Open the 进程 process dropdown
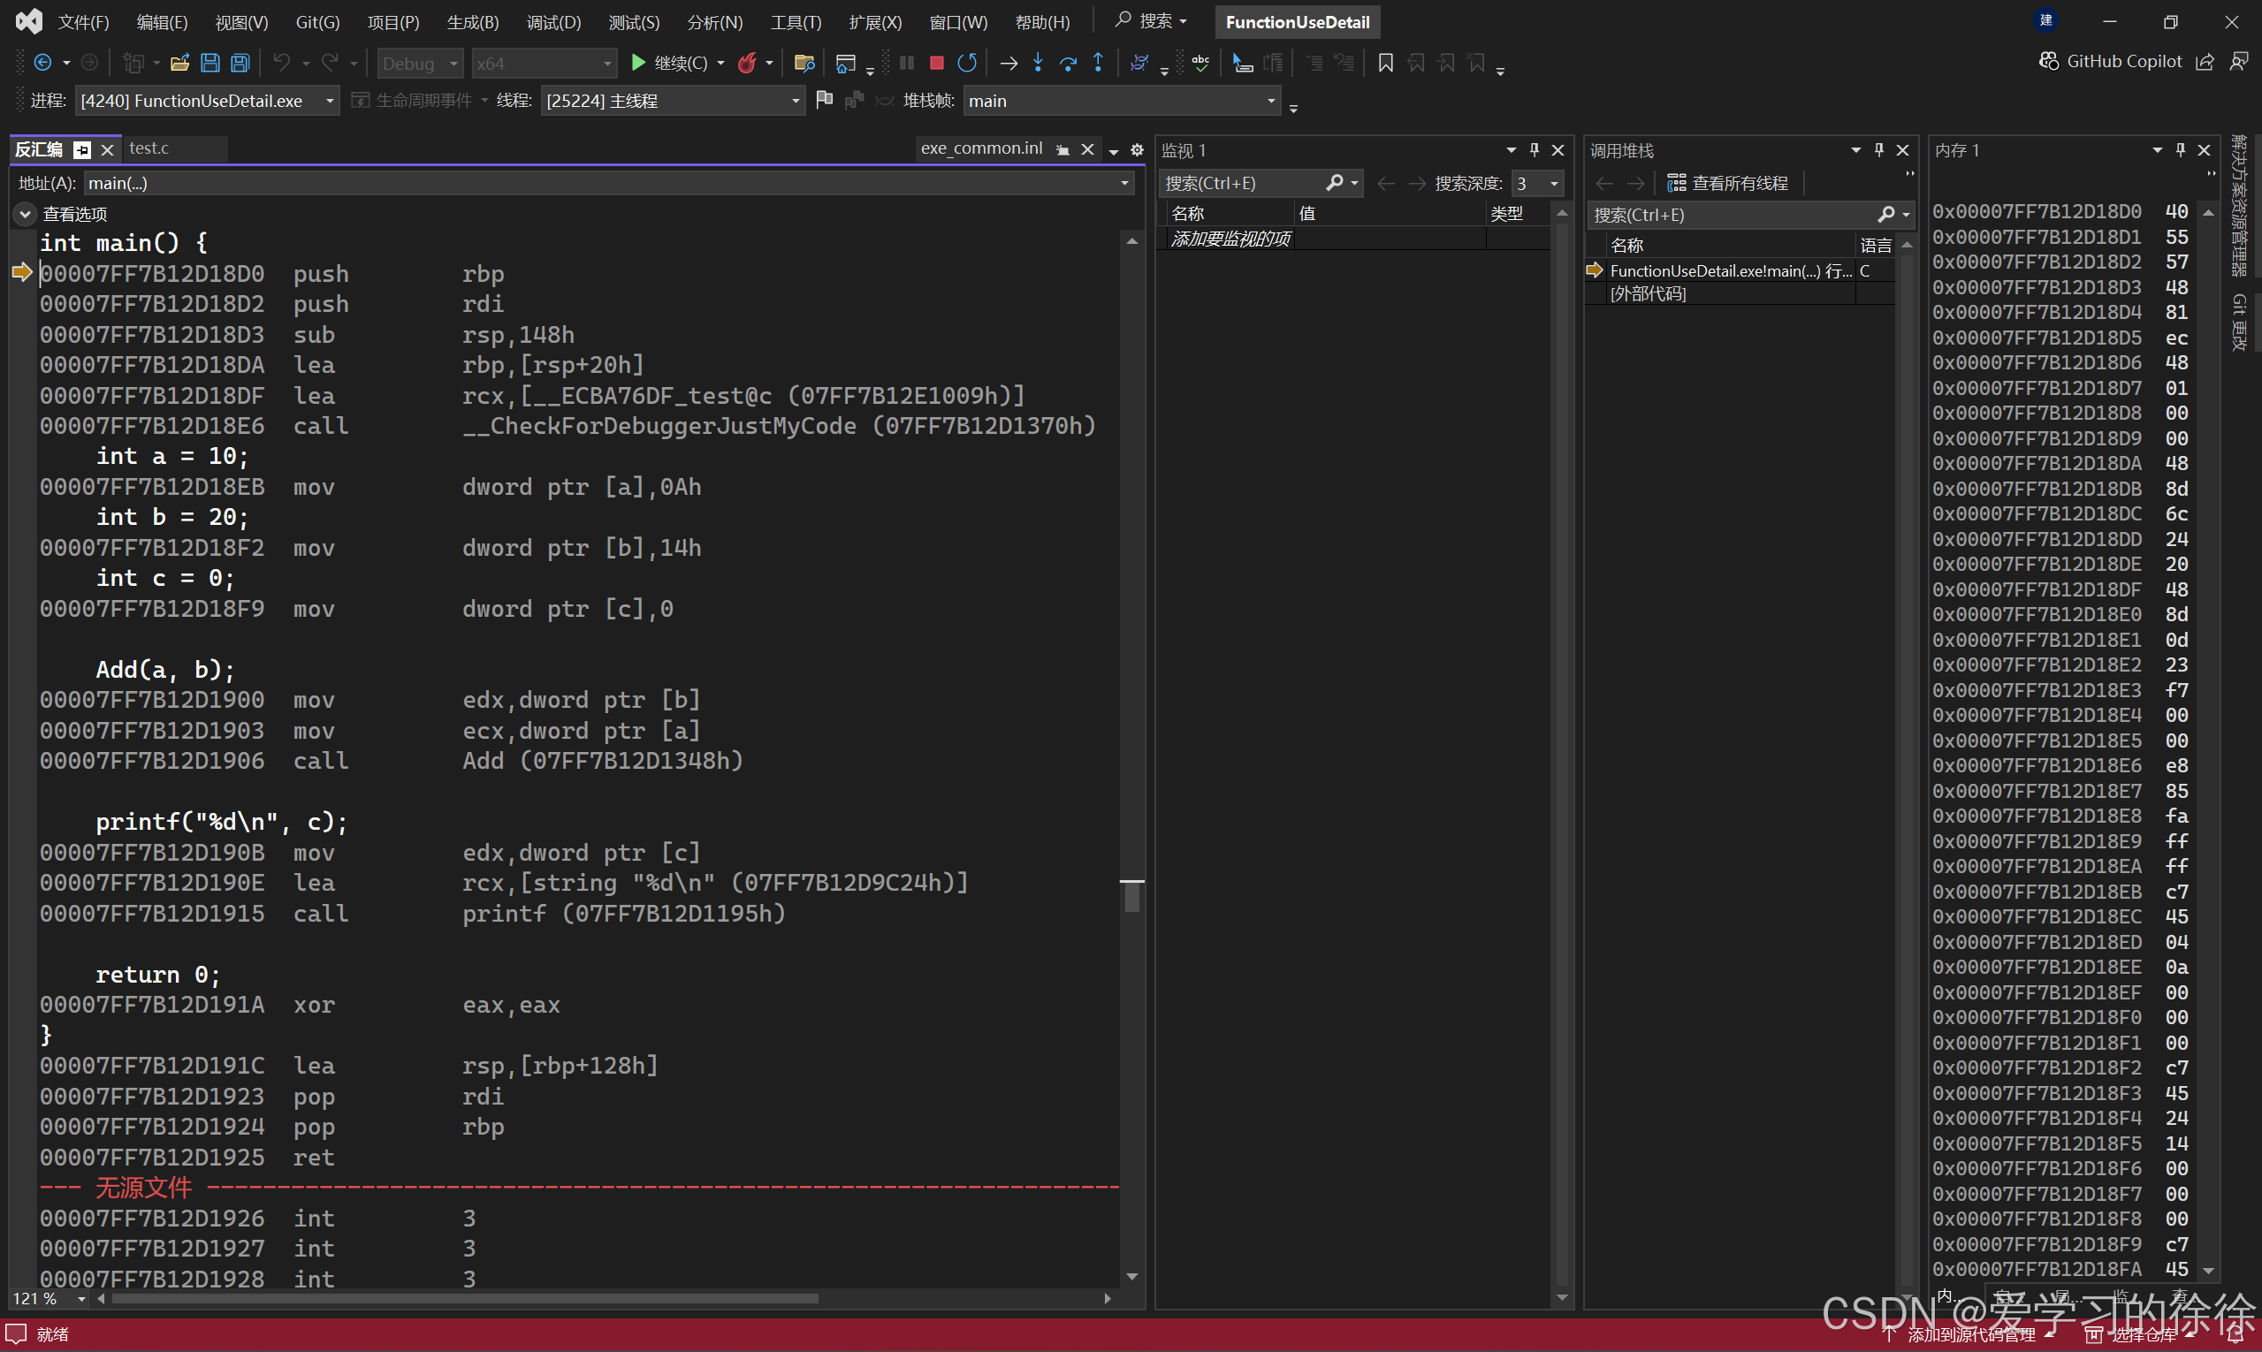 click(x=329, y=101)
